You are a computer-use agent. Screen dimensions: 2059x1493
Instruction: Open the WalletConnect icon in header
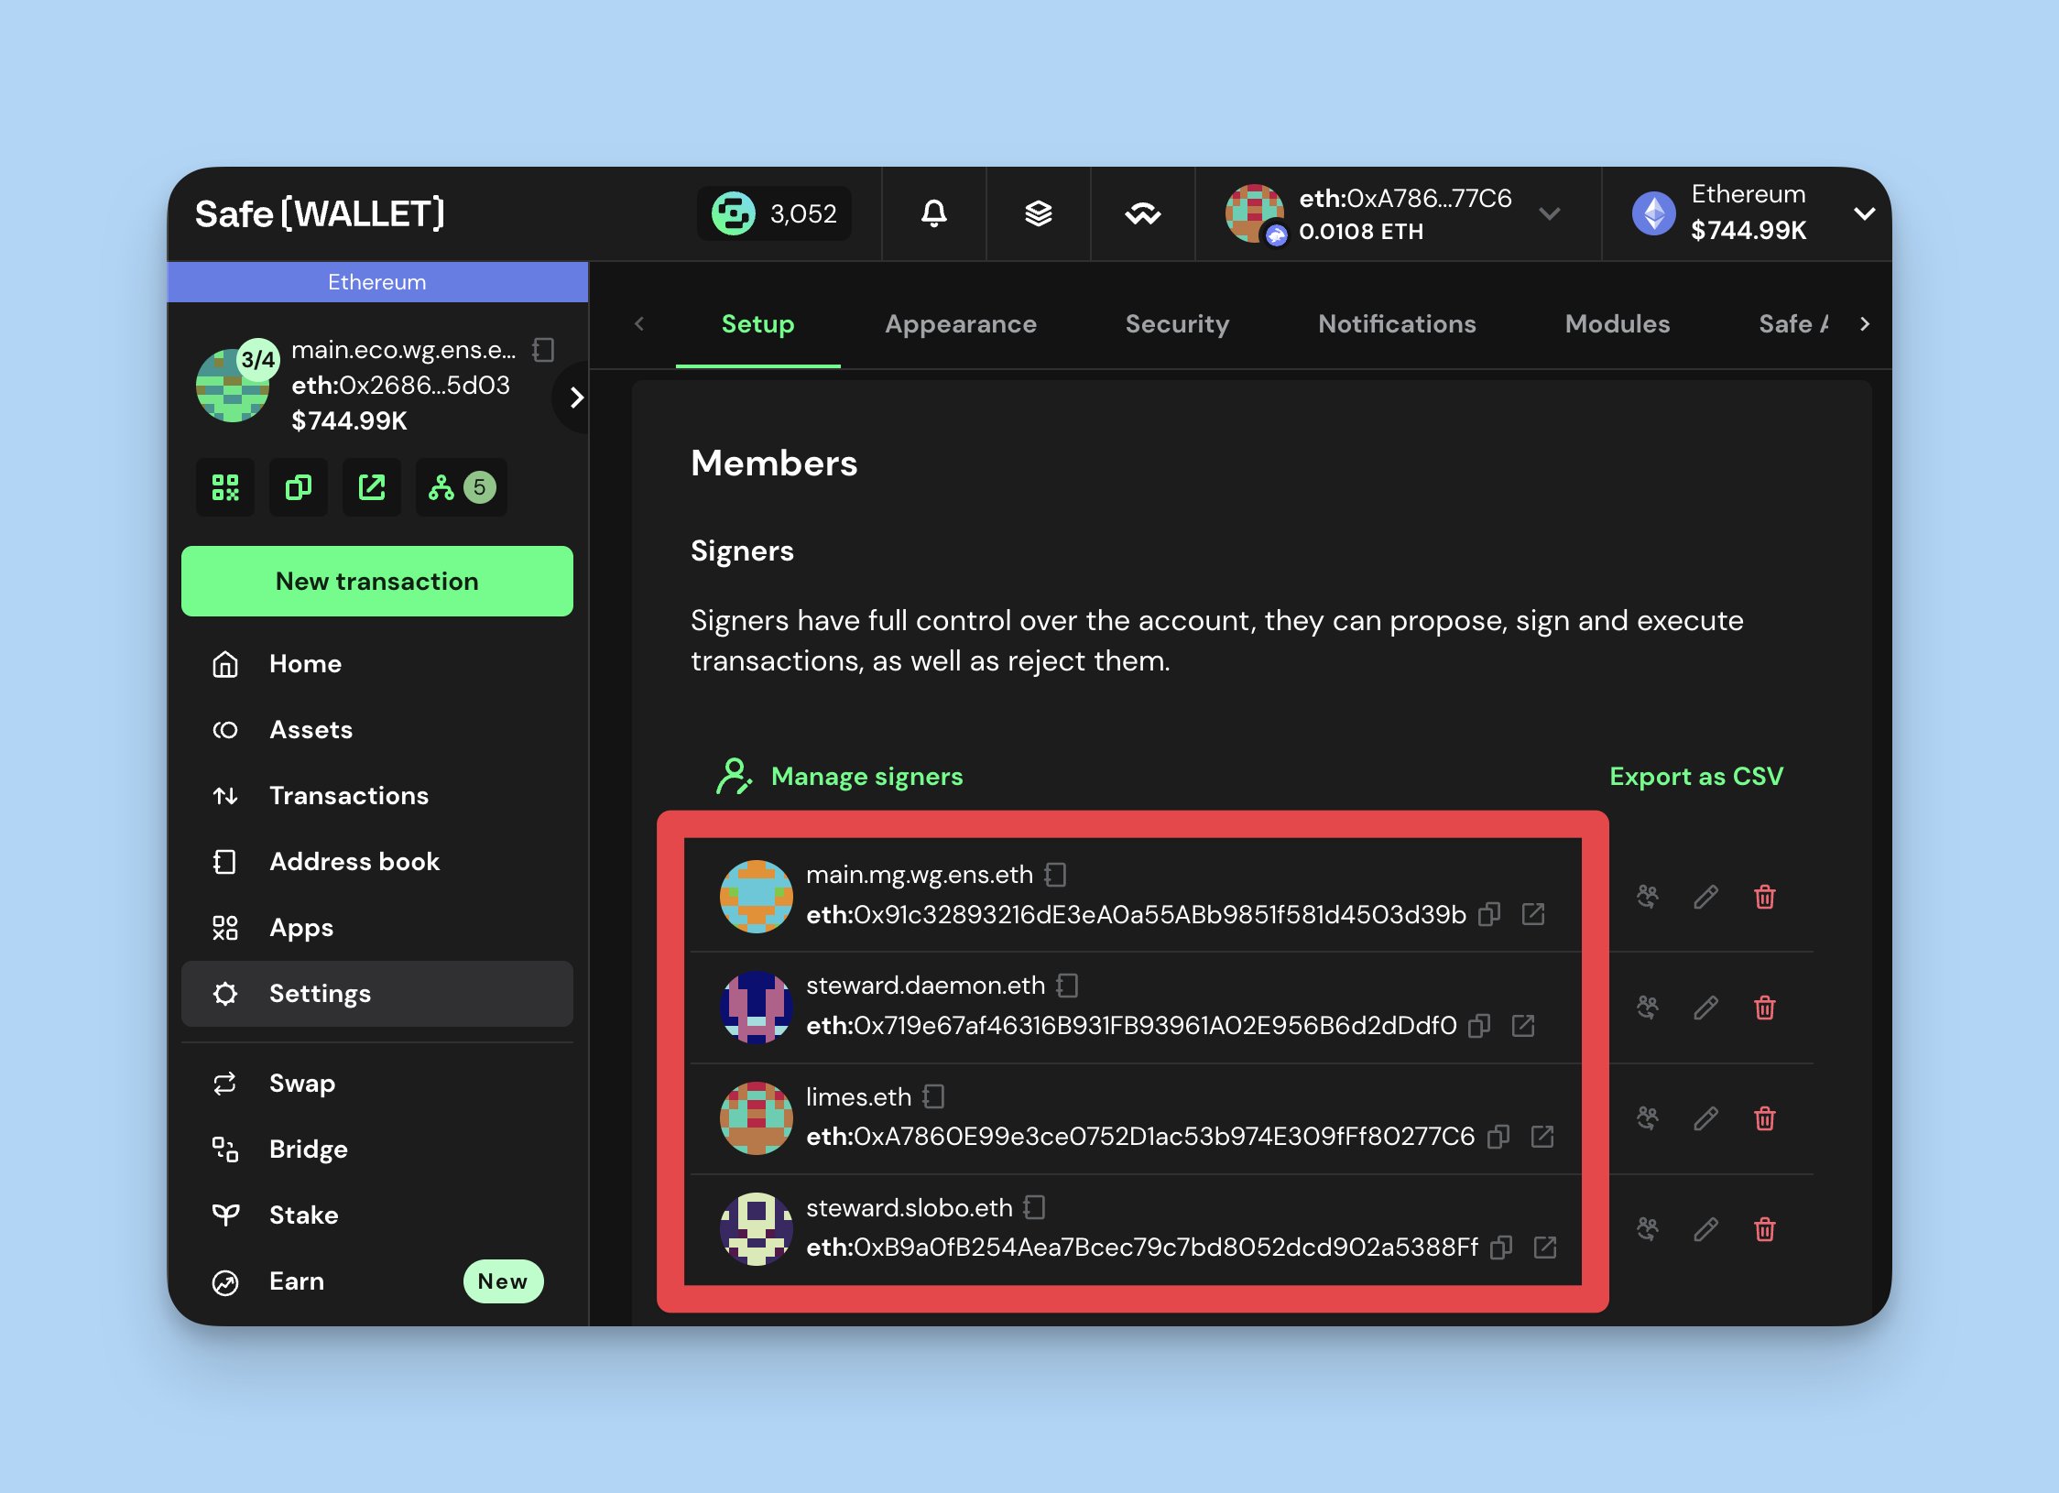click(1142, 213)
